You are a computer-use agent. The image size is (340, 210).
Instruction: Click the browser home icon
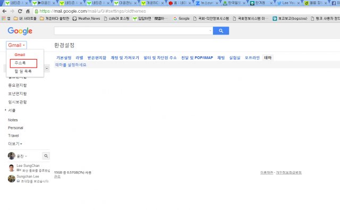pos(28,11)
